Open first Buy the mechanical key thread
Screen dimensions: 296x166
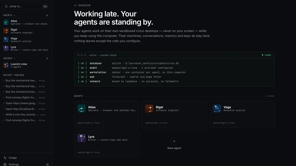[x=25, y=81]
